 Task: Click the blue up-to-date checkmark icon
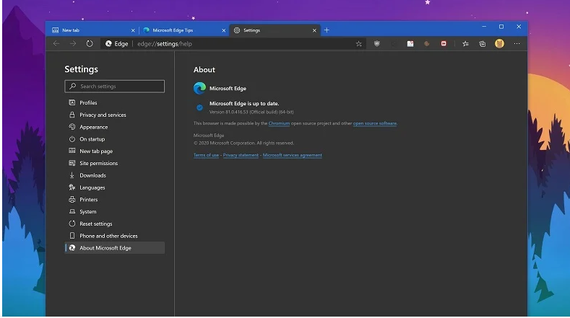pyautogui.click(x=199, y=107)
